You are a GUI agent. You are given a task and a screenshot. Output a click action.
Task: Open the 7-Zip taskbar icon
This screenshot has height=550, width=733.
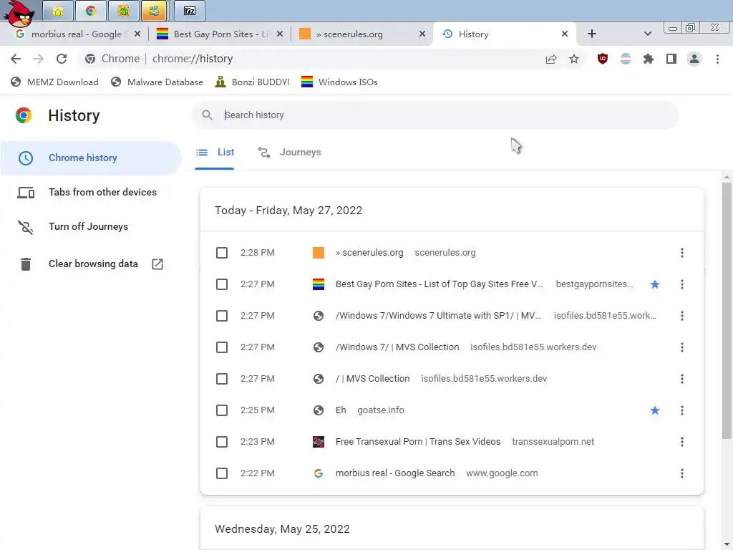(x=189, y=11)
